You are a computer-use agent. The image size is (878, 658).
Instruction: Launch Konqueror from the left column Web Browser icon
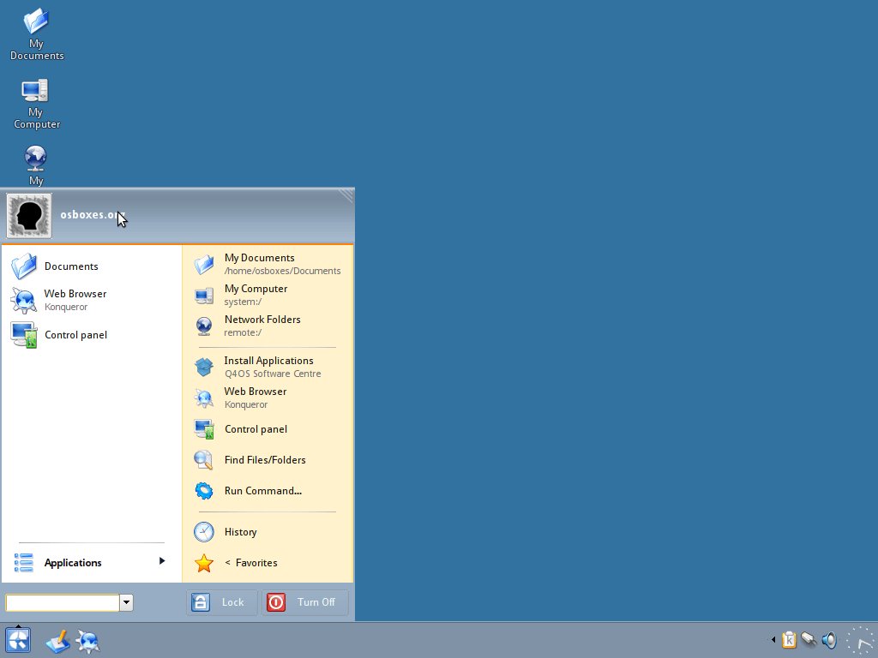pyautogui.click(x=24, y=300)
